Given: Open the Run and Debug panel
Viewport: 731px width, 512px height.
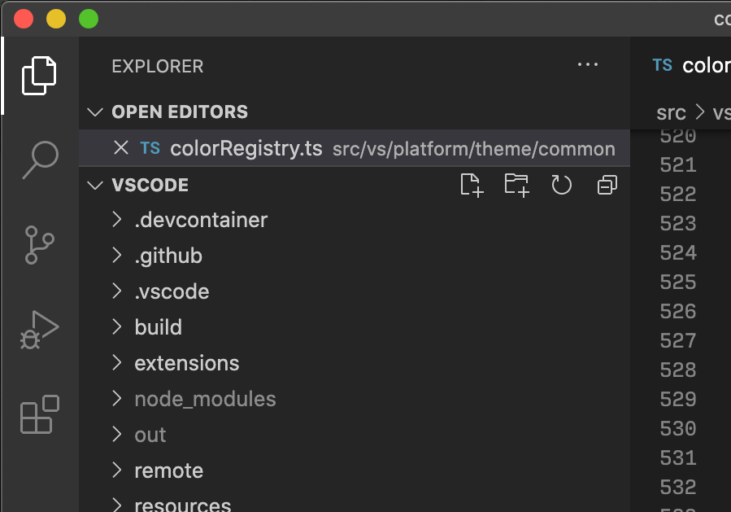Looking at the screenshot, I should click(x=39, y=329).
